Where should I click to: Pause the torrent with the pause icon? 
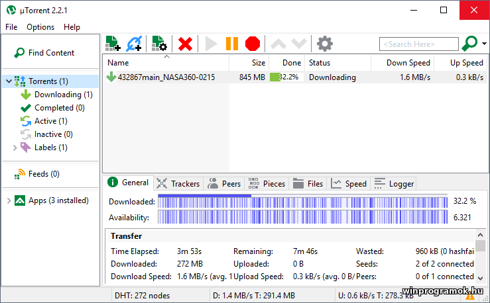tap(231, 44)
